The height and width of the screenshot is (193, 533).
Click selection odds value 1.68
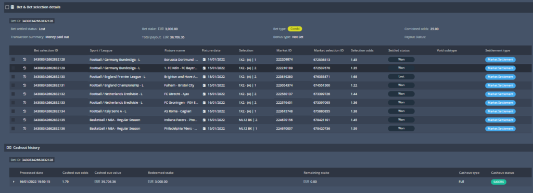[x=354, y=76]
